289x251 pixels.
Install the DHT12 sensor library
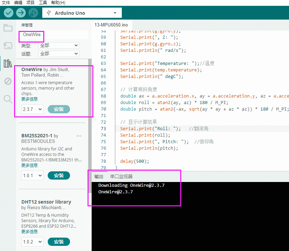pos(59,242)
